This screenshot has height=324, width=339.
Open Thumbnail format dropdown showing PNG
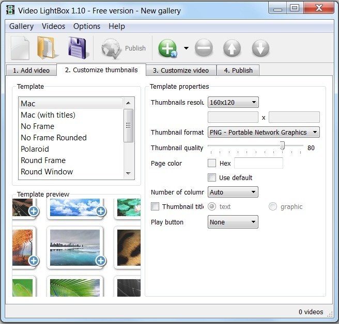(x=264, y=132)
